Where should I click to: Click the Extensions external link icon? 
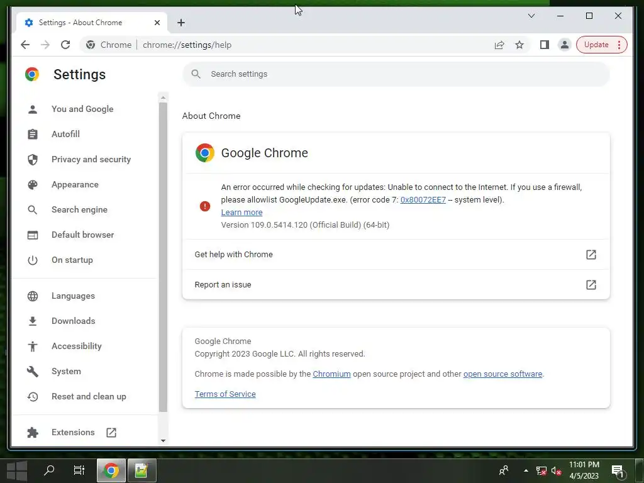pyautogui.click(x=111, y=433)
